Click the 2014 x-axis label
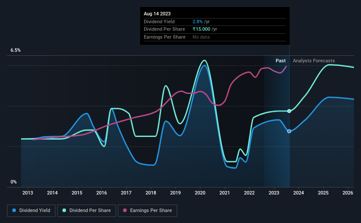361x223 pixels. click(x=52, y=193)
